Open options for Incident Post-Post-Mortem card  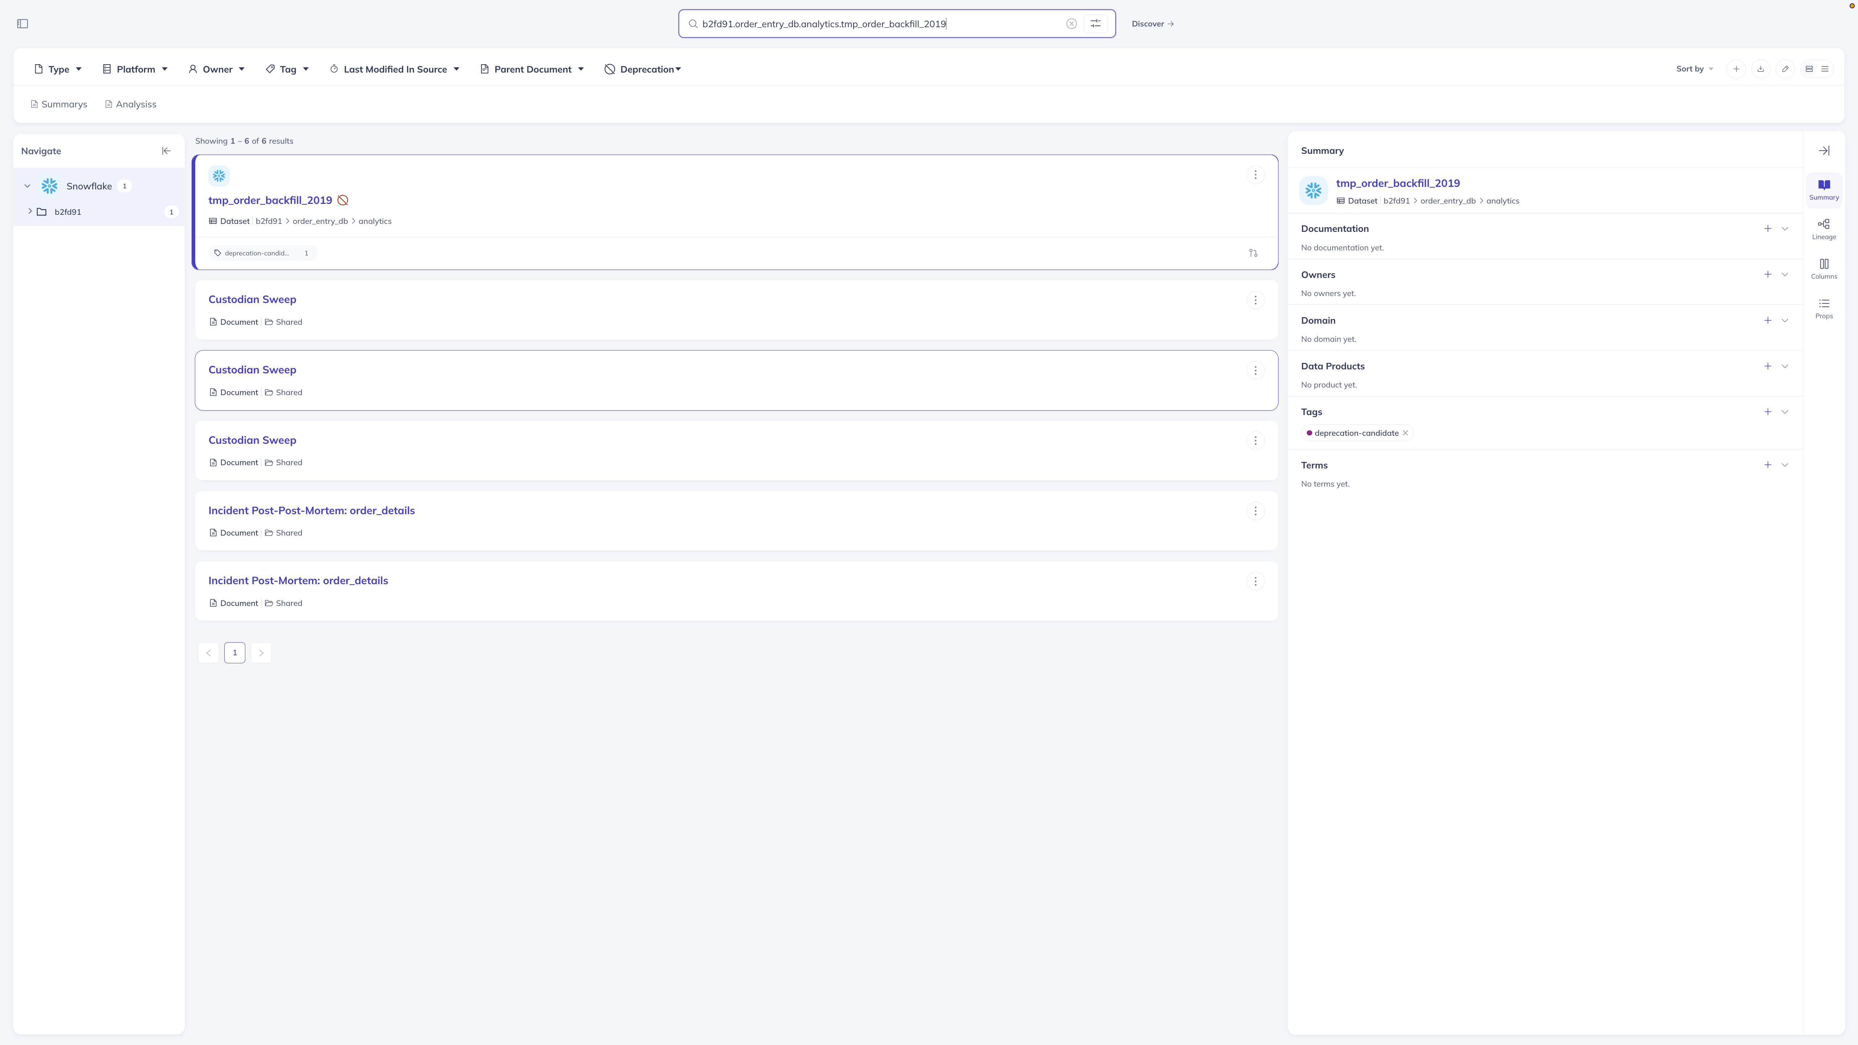click(x=1255, y=511)
